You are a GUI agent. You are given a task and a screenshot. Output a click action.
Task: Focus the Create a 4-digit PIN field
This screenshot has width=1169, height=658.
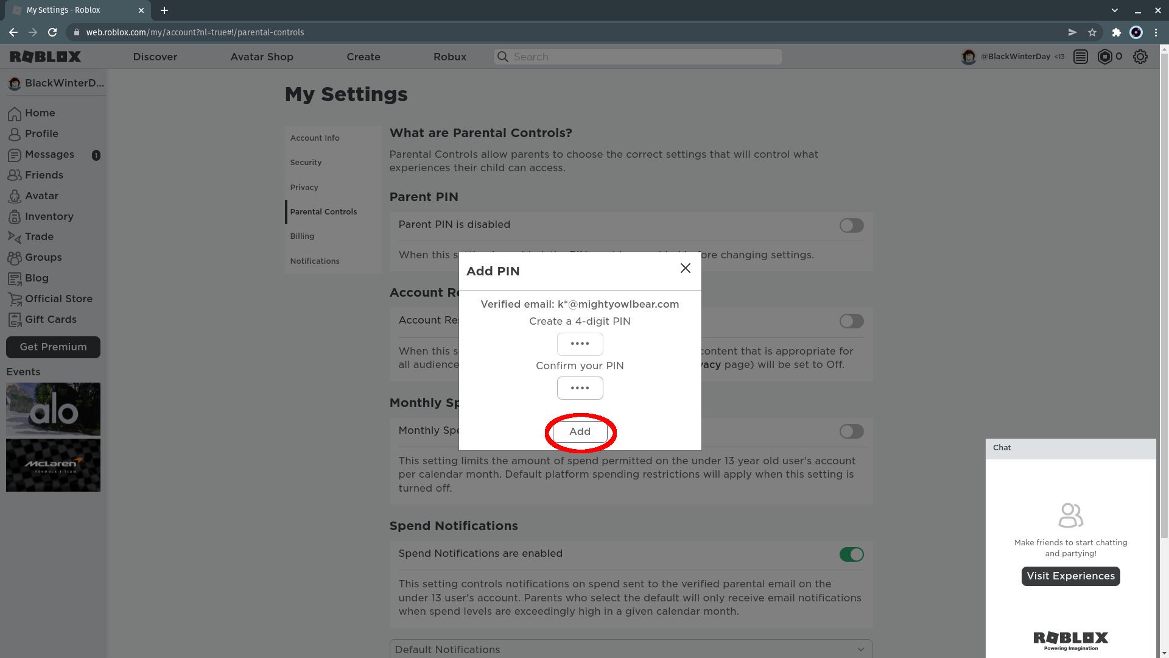tap(580, 344)
